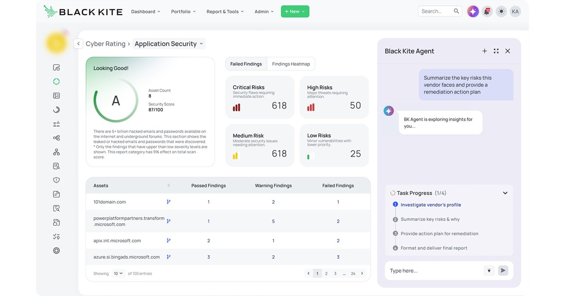
Task: Open the Application Security category dropdown
Action: pos(169,44)
